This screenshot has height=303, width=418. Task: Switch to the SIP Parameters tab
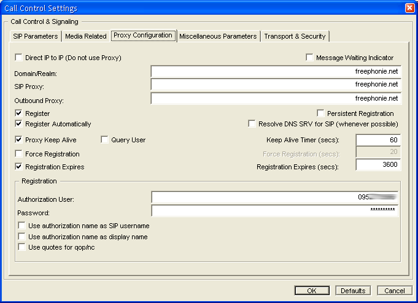[x=36, y=36]
